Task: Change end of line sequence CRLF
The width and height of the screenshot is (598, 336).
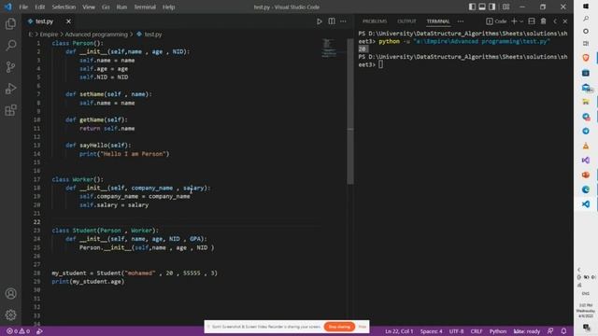Action: coord(477,331)
